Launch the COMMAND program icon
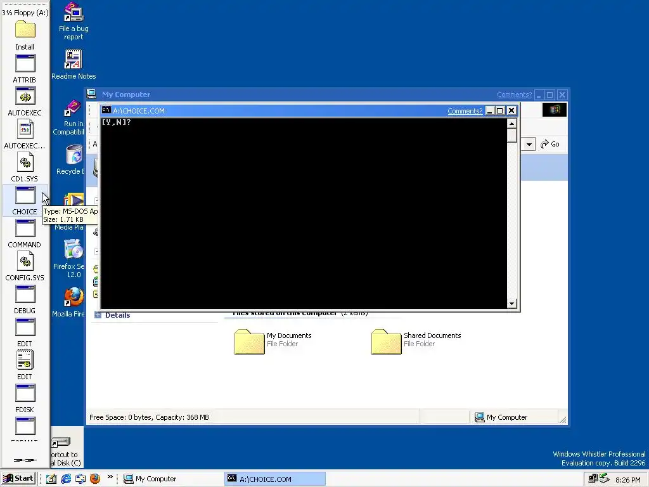 (25, 228)
